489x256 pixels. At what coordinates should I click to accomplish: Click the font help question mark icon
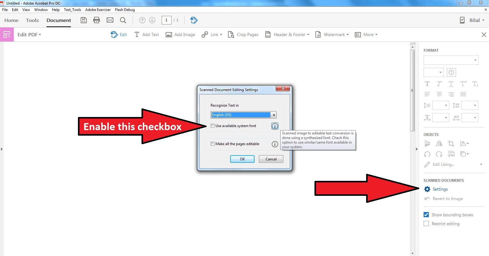451,72
